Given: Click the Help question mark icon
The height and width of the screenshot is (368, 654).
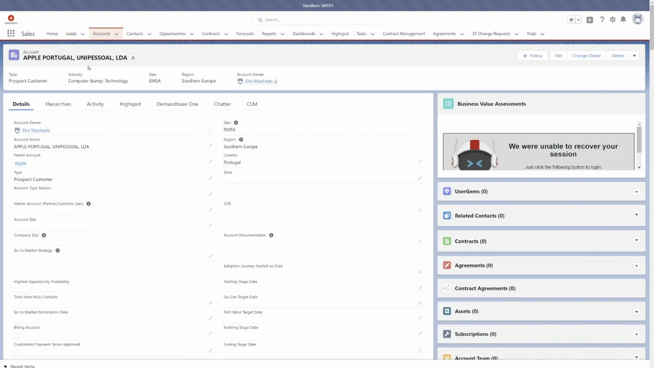Looking at the screenshot, I should (x=602, y=19).
